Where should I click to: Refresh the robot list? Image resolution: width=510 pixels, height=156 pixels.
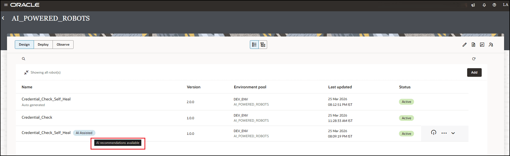(474, 59)
